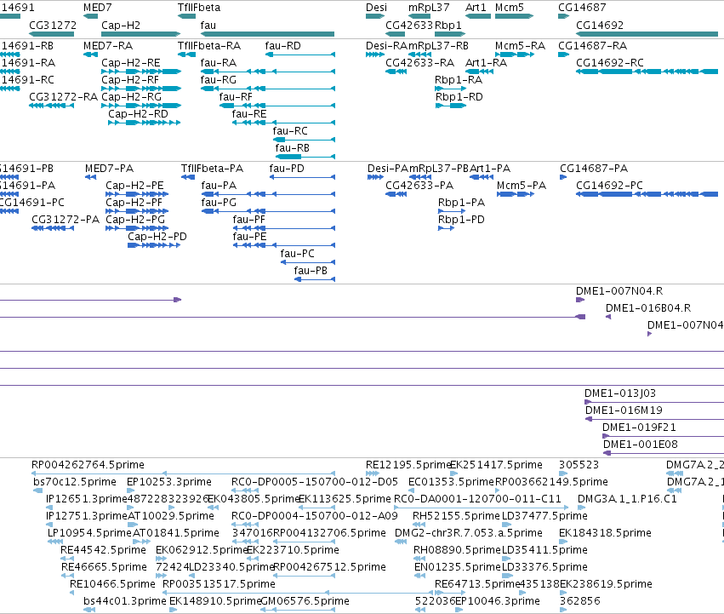
Task: Select clone label DME1-019F21
Action: (639, 428)
